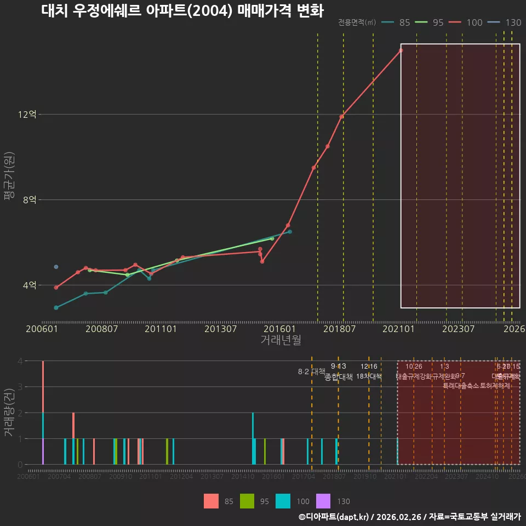526x526 pixels.
Task: Click the '4억' y-axis label
Action: coord(30,285)
